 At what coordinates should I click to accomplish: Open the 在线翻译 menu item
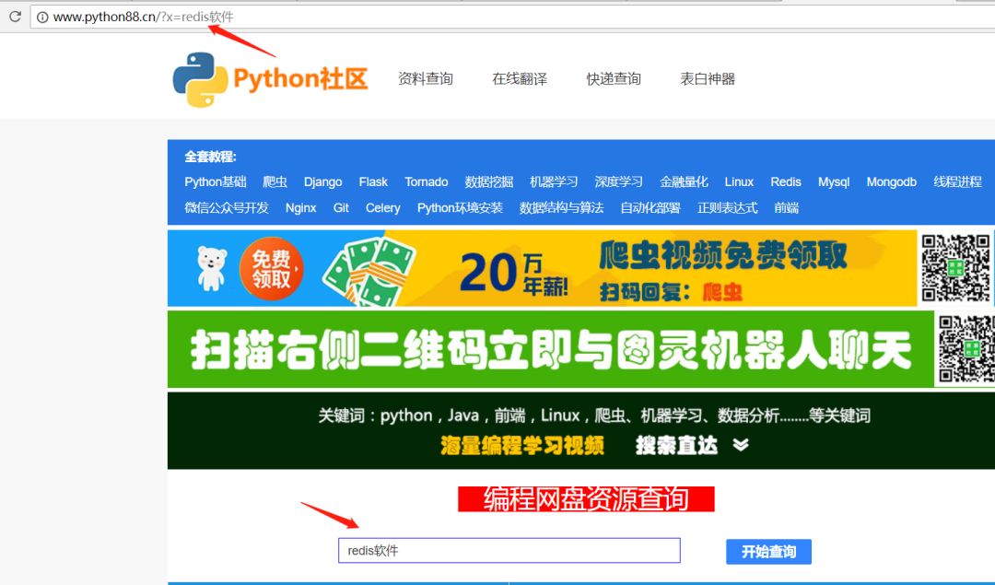520,78
